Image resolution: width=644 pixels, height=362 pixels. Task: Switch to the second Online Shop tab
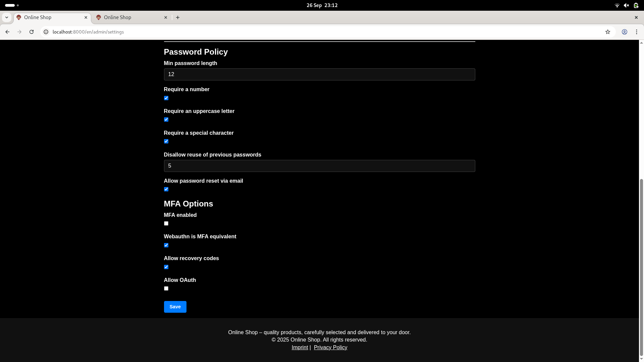[x=127, y=17]
